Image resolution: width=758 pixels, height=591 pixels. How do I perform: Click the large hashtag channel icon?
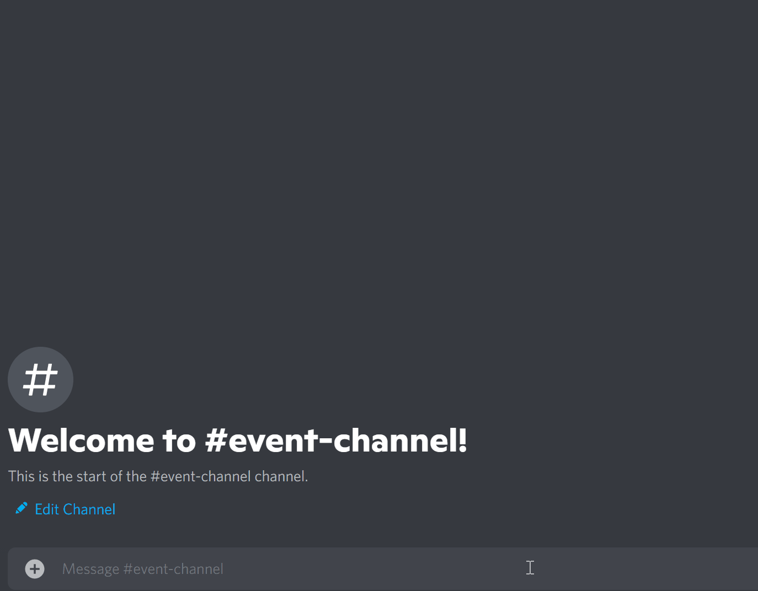(x=40, y=379)
